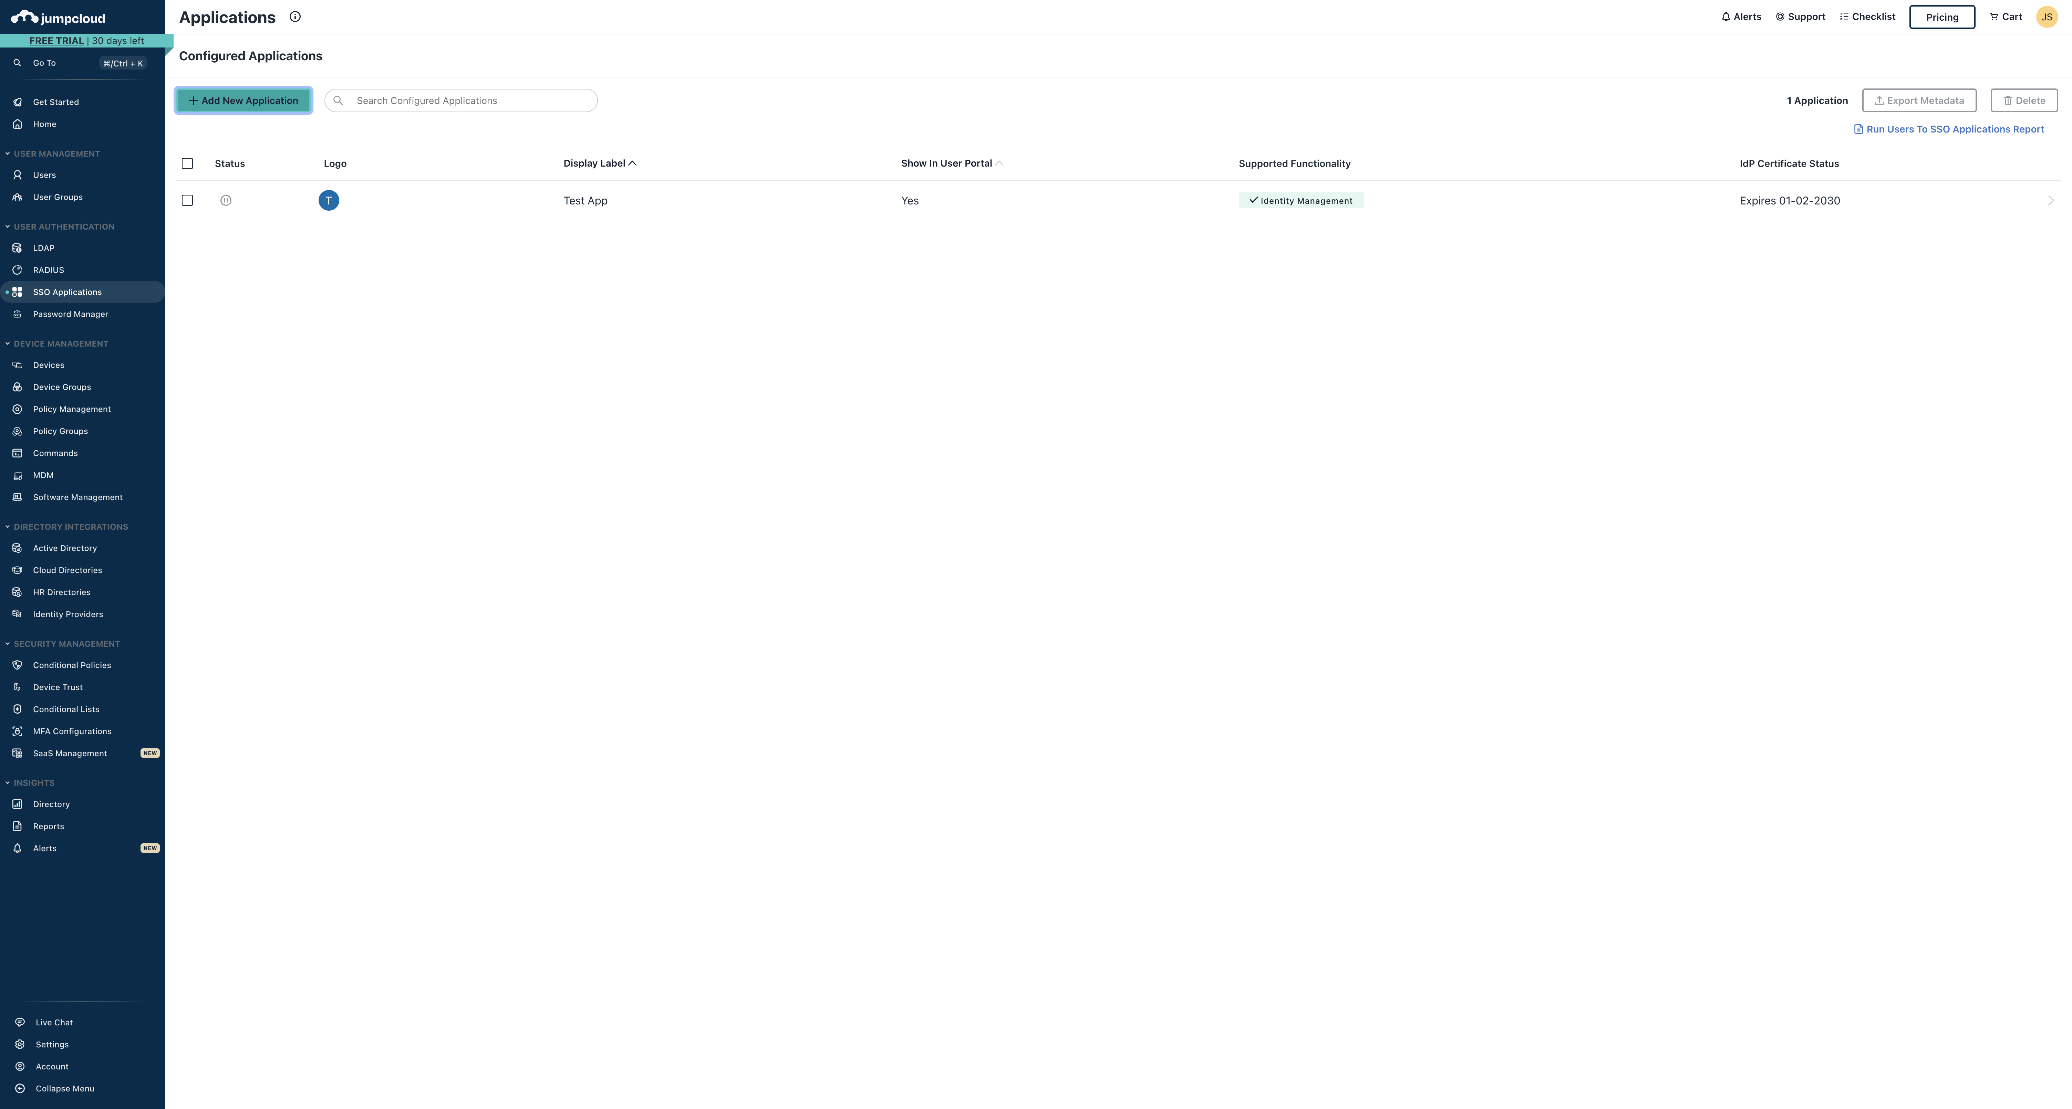Sort by Show In User Portal column
2072x1109 pixels.
pyautogui.click(x=952, y=163)
